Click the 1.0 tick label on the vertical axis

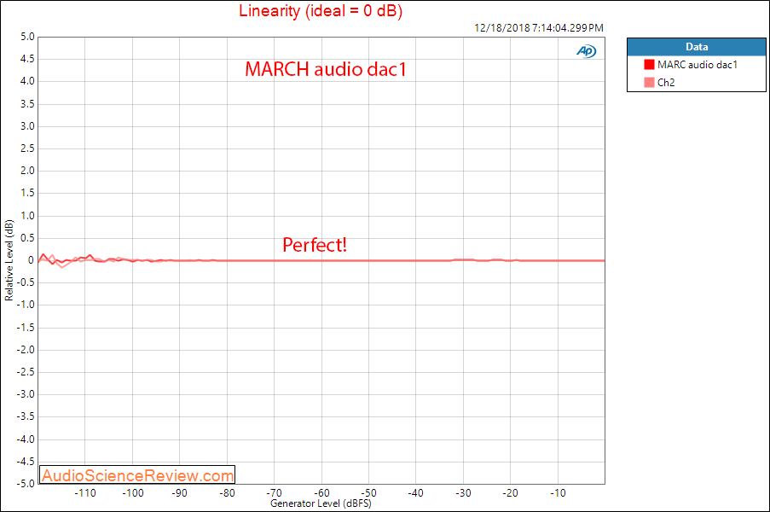point(27,216)
